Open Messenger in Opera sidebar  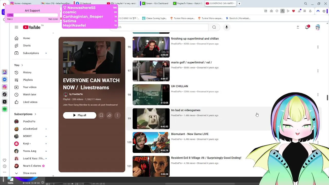[x=5, y=80]
